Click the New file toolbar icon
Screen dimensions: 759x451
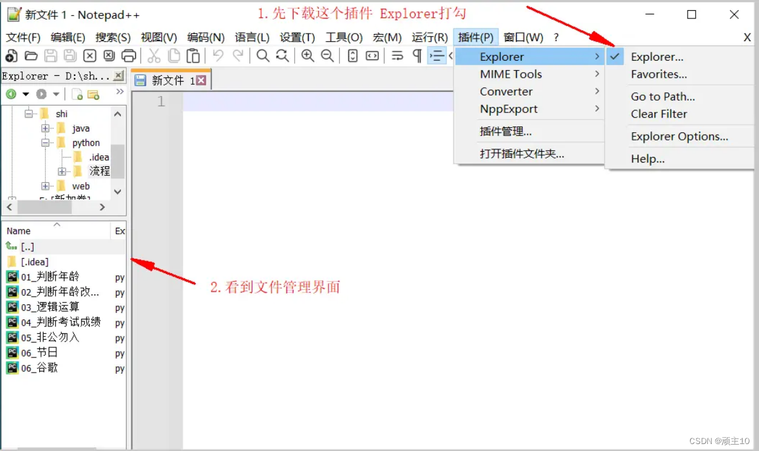click(x=11, y=56)
